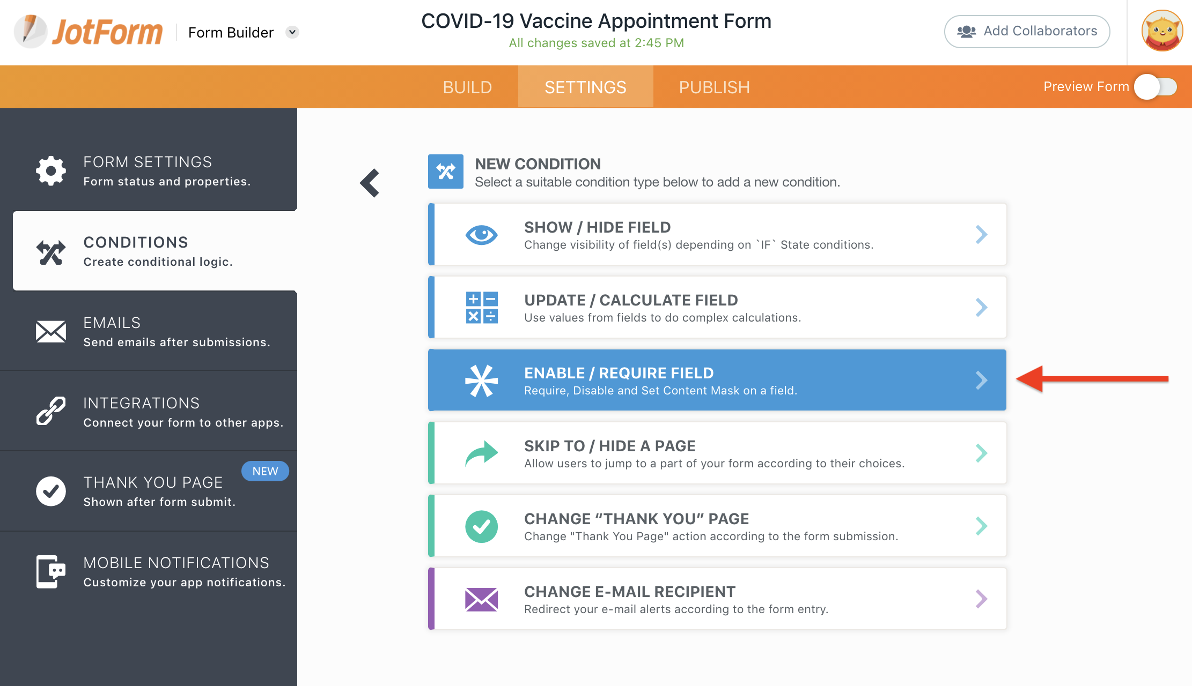Screen dimensions: 1192x686
Task: Click the Conditions crossed-arrows sidebar icon
Action: tap(51, 252)
